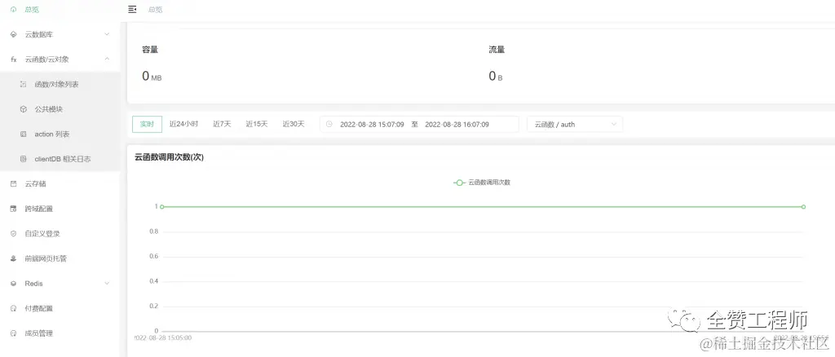Click the 云存储 storage icon
Viewport: 835px width, 357px height.
pyautogui.click(x=13, y=183)
